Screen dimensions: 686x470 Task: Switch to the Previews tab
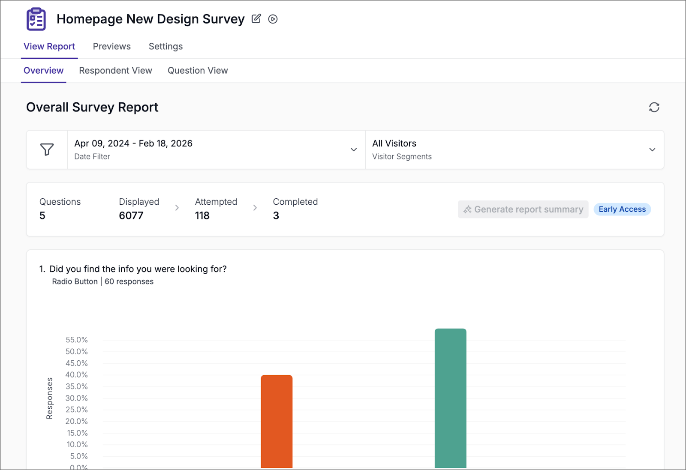pos(111,46)
